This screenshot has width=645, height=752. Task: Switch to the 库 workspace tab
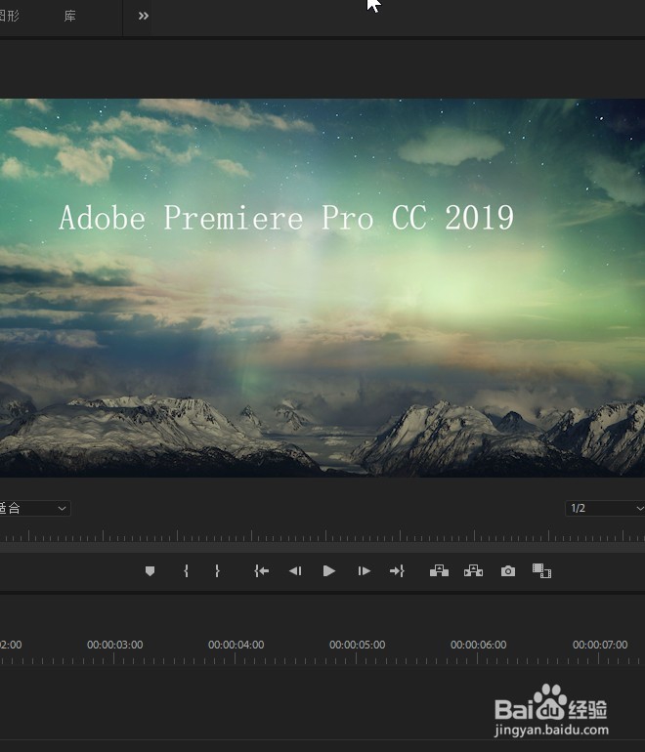(x=70, y=16)
